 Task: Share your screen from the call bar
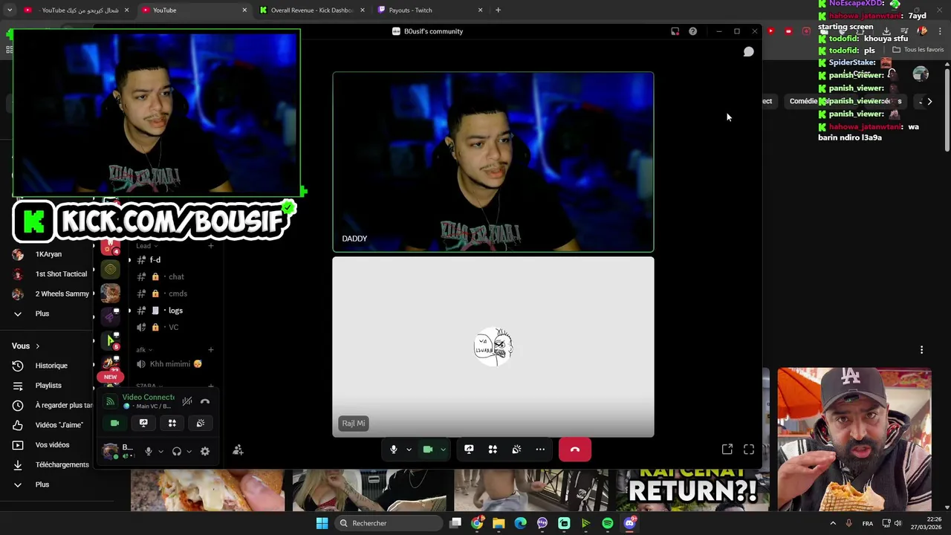coord(469,450)
